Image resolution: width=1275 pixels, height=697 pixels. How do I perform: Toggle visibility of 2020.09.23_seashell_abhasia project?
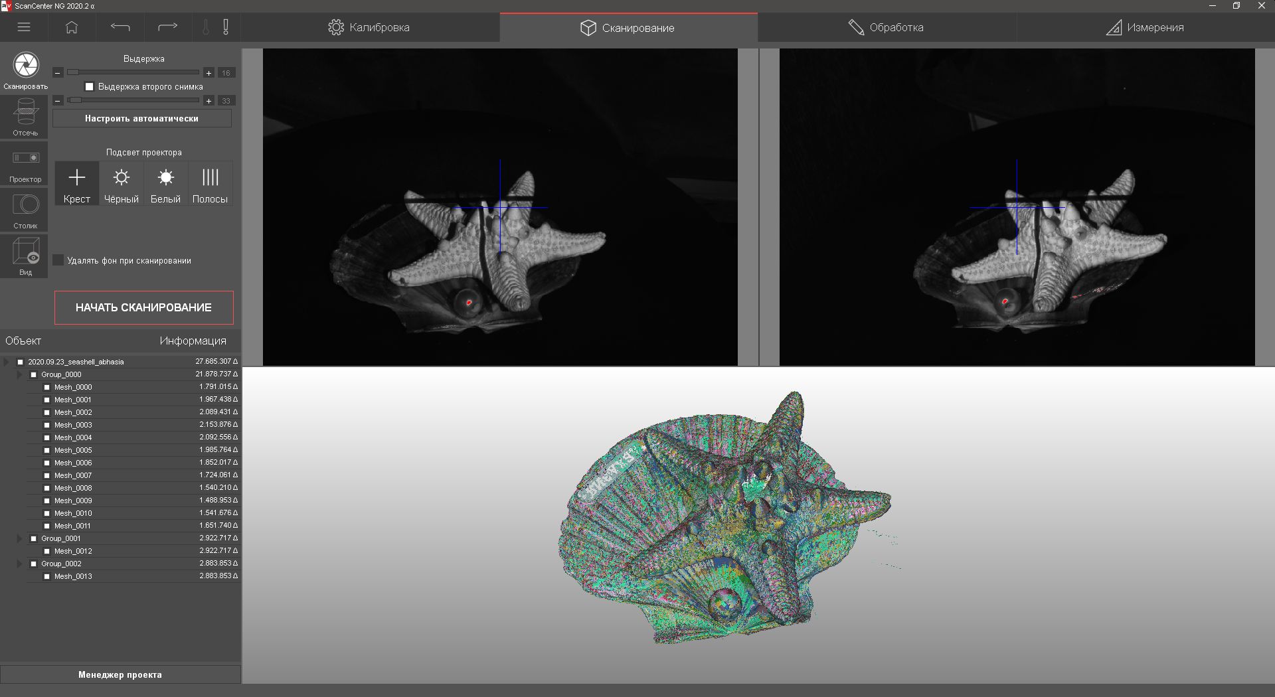coord(21,362)
